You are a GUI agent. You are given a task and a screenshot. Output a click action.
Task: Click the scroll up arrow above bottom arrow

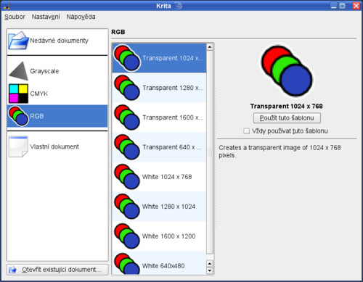(210, 264)
